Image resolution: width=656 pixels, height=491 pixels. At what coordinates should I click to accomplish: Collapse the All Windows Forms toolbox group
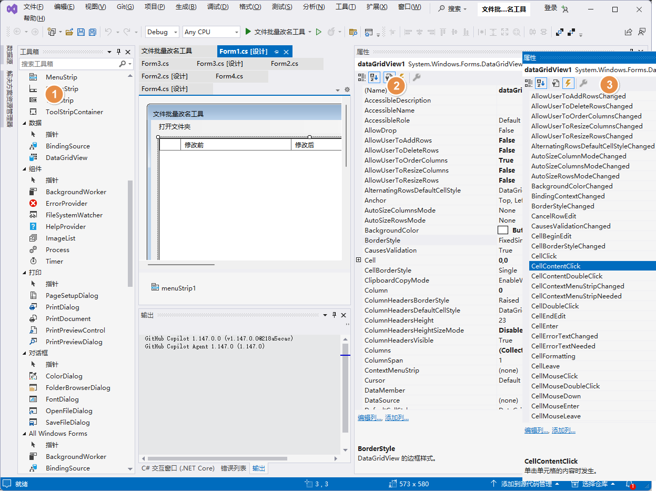(x=24, y=434)
